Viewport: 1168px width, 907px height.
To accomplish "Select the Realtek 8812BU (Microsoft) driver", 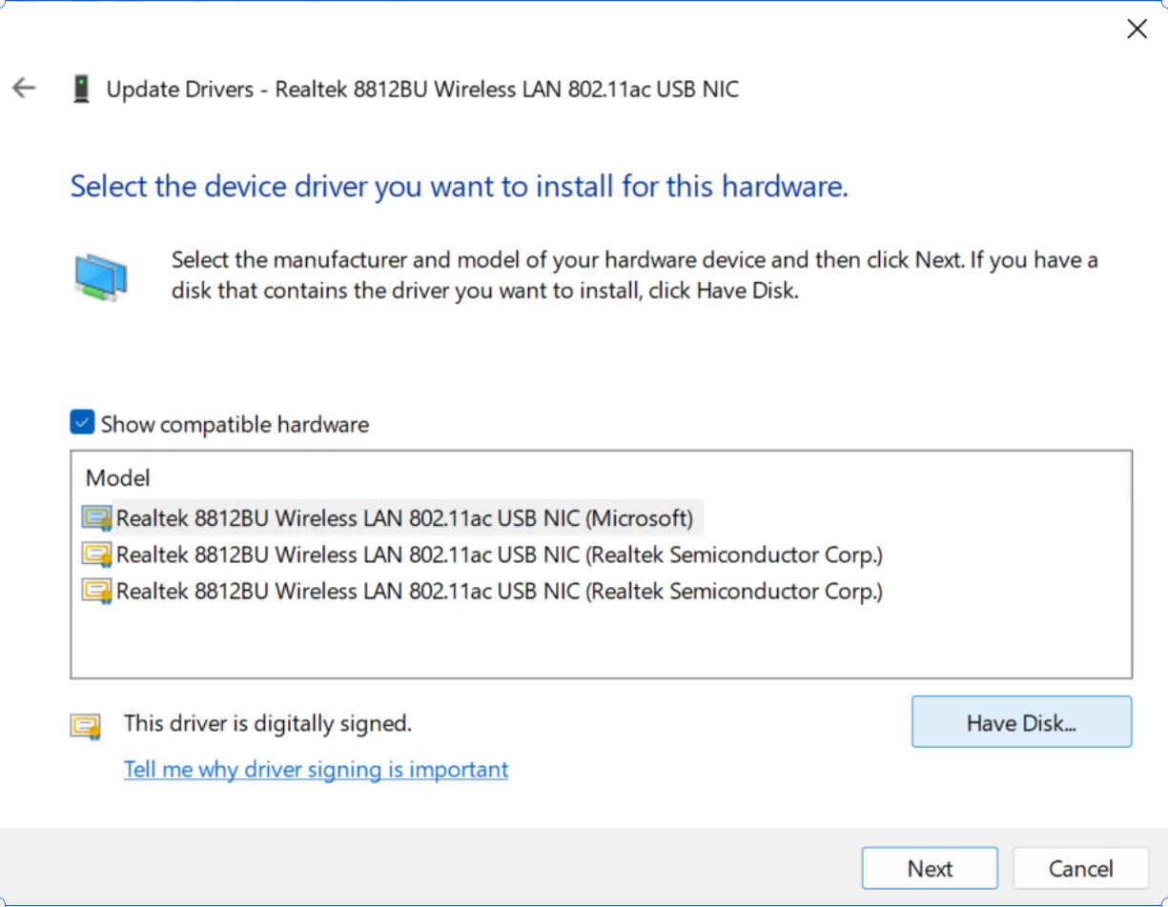I will 404,518.
